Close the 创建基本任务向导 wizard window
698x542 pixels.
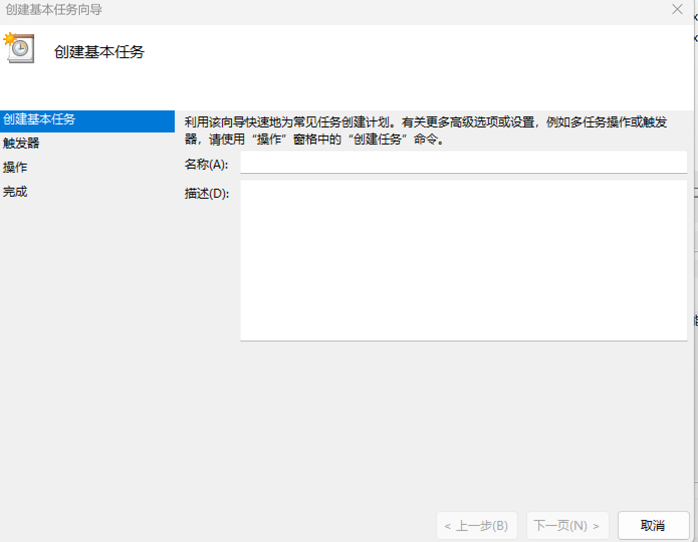click(x=677, y=10)
